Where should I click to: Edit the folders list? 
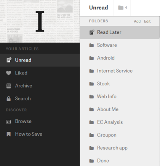coord(147,21)
